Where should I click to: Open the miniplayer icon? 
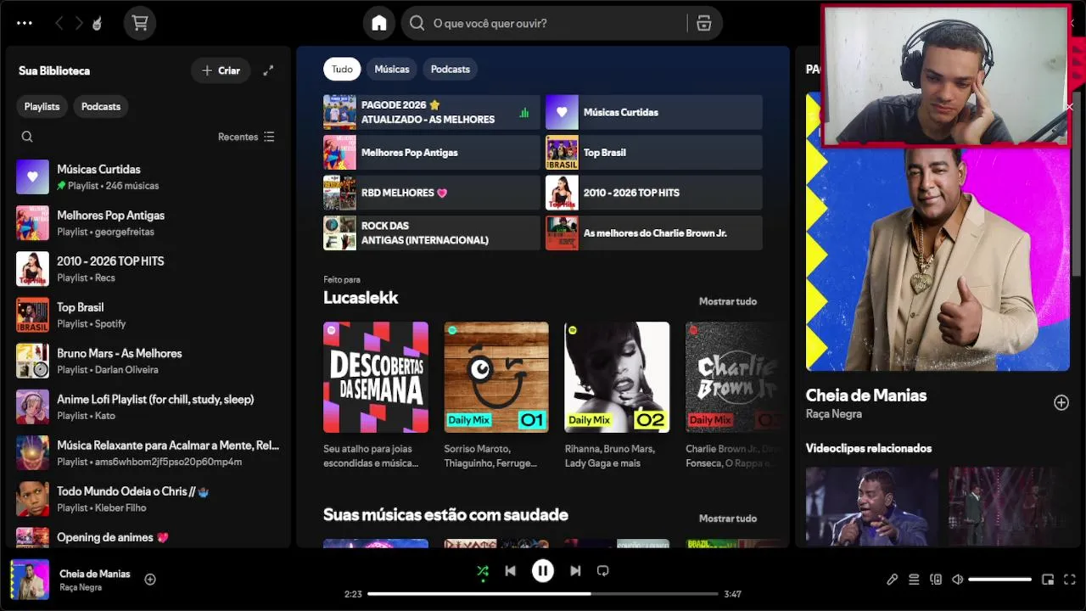[x=1048, y=580]
